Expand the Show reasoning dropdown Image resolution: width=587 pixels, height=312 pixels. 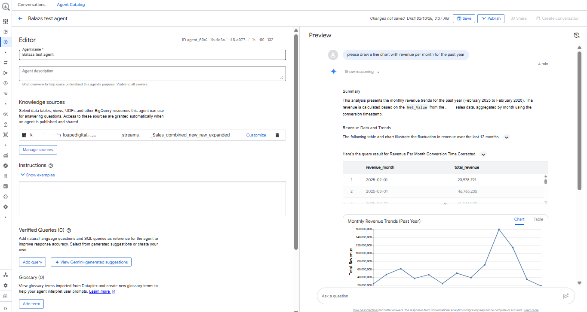[362, 72]
